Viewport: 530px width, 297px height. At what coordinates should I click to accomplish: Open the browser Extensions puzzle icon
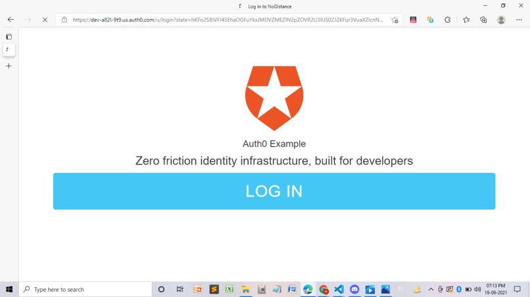coord(448,20)
